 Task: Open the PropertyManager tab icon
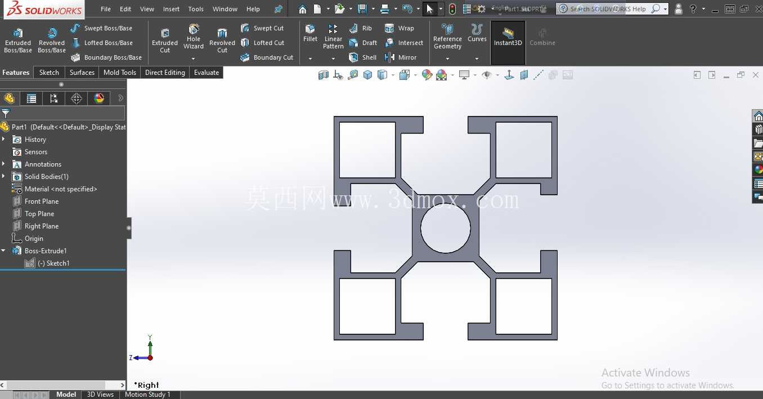click(32, 98)
